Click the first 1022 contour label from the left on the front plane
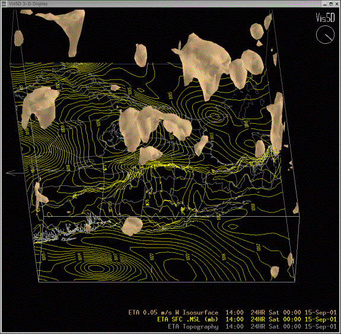 coord(152,256)
